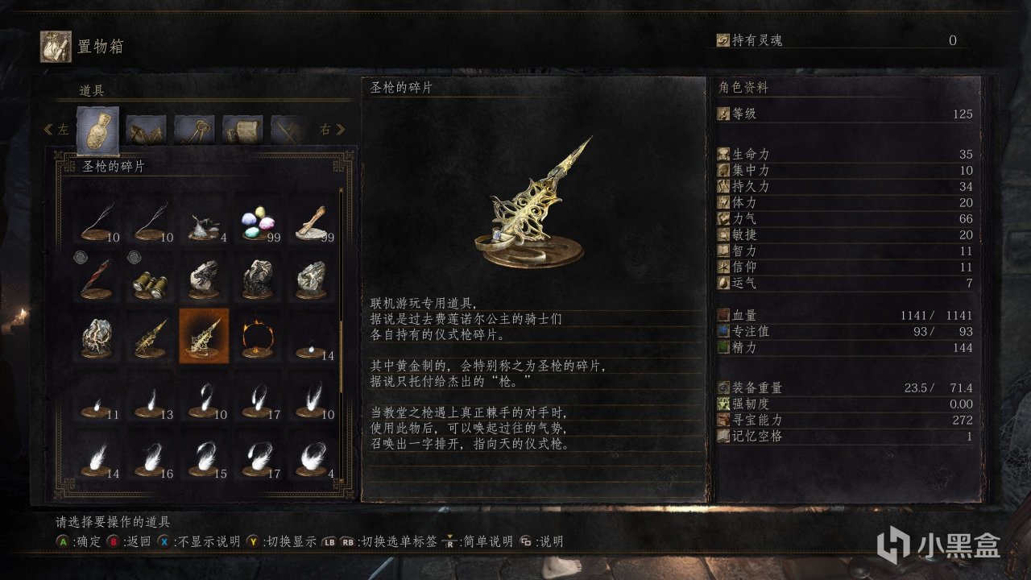Toggle the Y 切换显示 display switch

coord(281,541)
